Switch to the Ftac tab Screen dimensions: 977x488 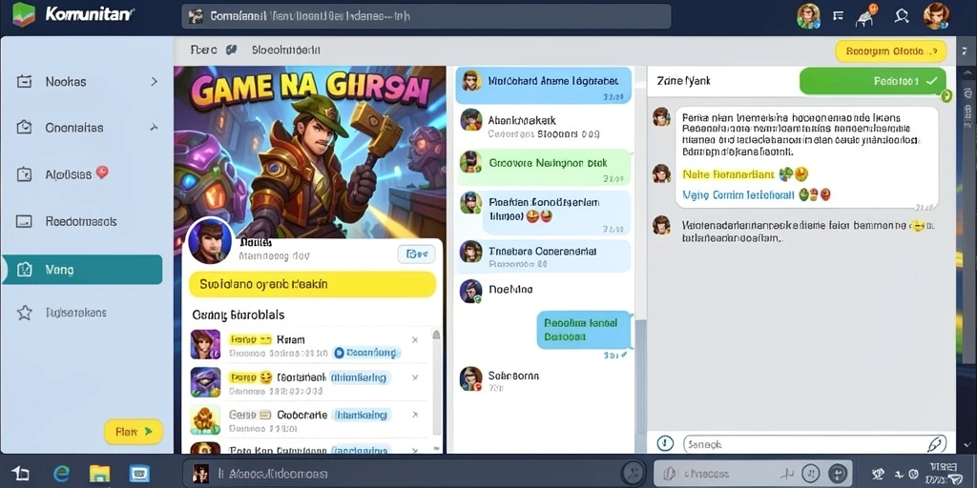coord(204,50)
